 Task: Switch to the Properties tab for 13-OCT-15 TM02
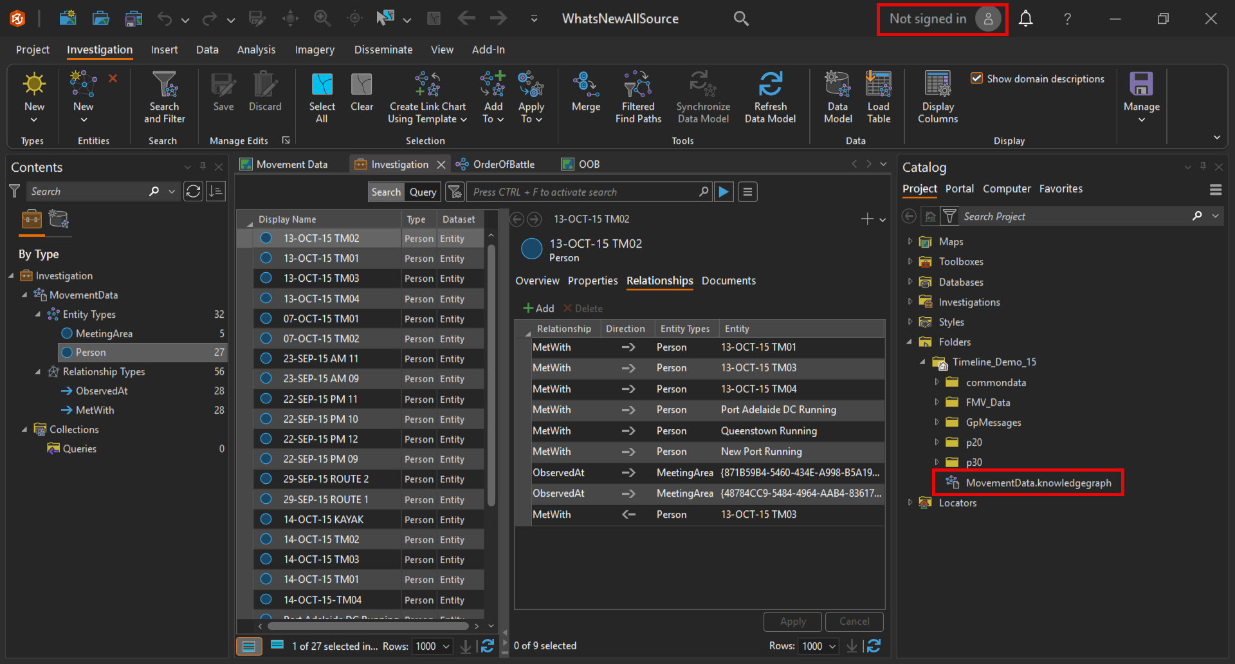[592, 281]
